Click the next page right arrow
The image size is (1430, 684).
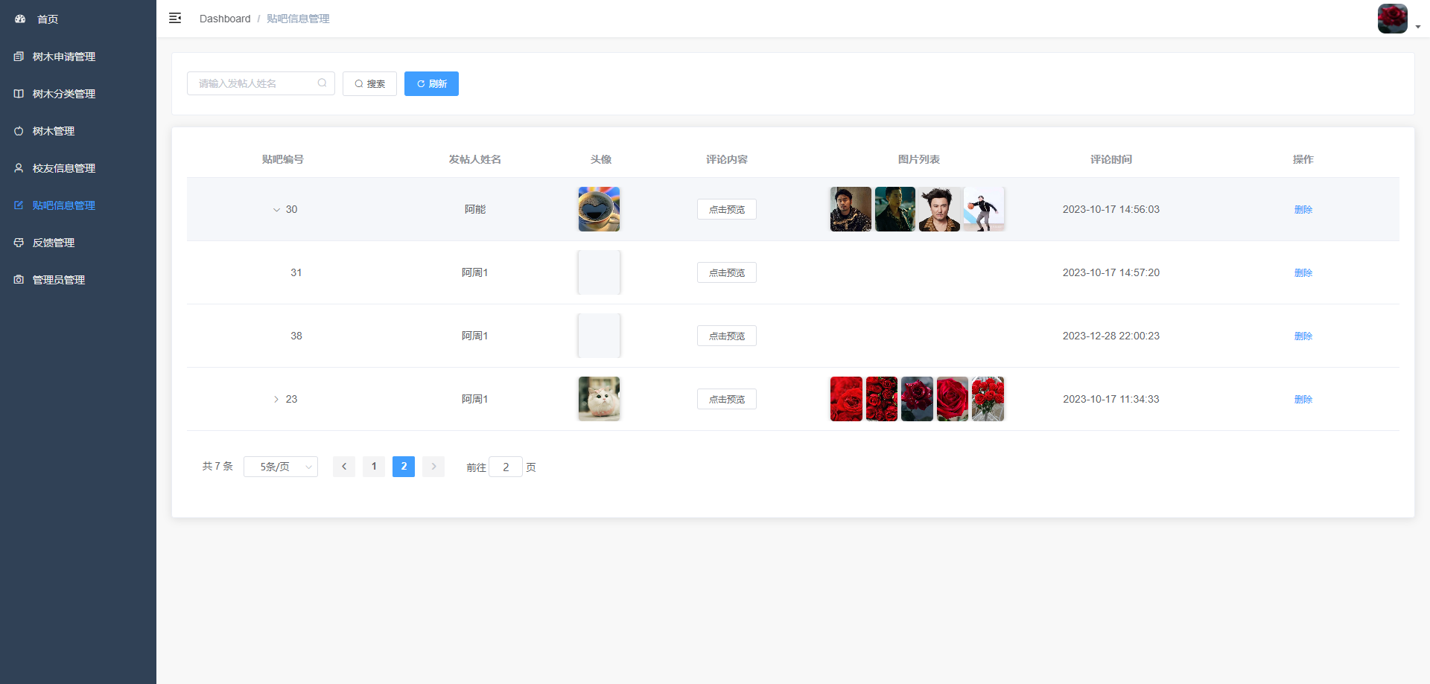click(x=433, y=467)
